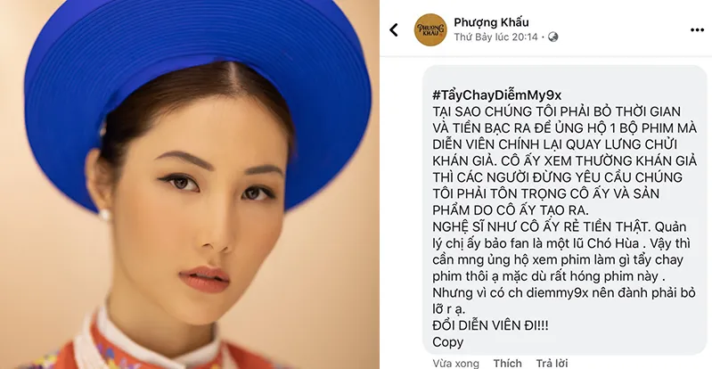Screen dimensions: 712x369
Task: Open the three-dots post options menu
Action: (697, 30)
